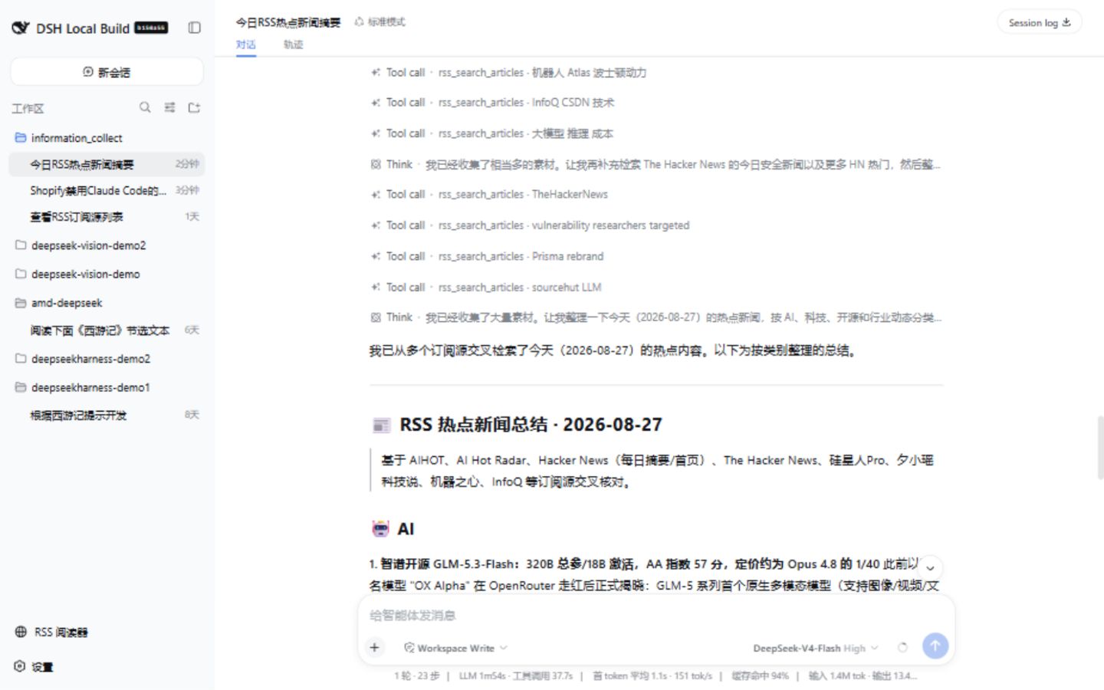1104x690 pixels.
Task: Open the 今日RSS热点新闻摘要 session
Action: [x=107, y=164]
